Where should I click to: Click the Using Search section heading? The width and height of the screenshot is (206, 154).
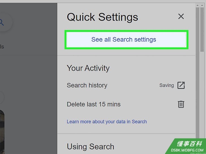pyautogui.click(x=91, y=147)
